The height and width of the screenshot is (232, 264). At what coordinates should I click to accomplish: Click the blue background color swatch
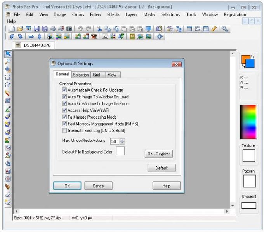(250, 63)
